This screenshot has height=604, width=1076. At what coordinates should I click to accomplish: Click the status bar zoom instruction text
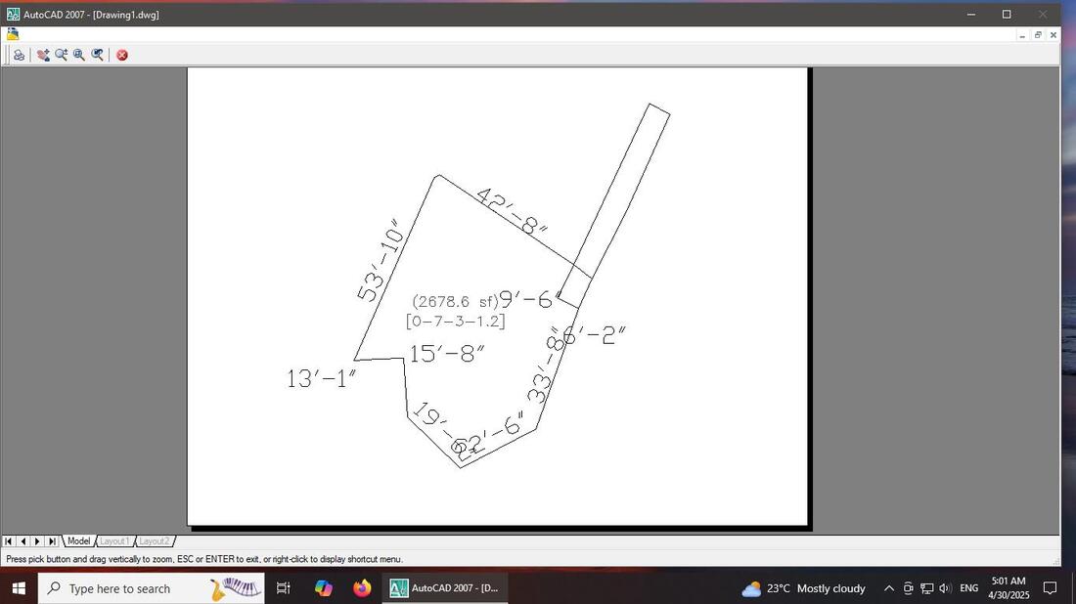(204, 559)
